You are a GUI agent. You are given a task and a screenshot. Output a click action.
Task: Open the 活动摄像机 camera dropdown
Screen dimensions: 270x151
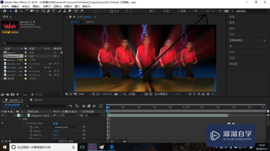163,94
